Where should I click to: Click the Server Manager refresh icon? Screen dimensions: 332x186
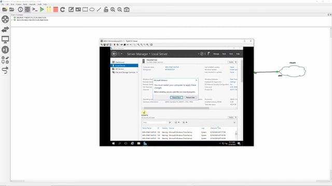[202, 54]
